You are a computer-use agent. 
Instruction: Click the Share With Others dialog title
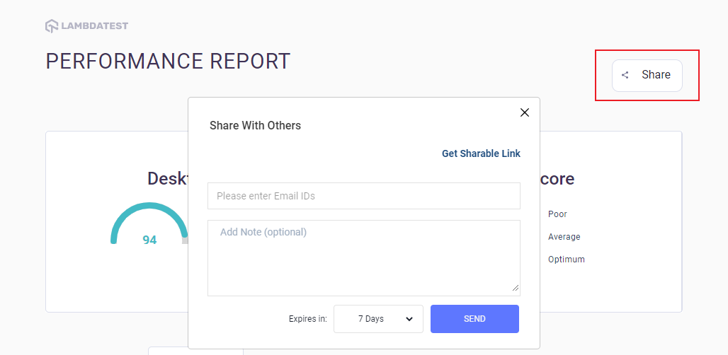[255, 125]
